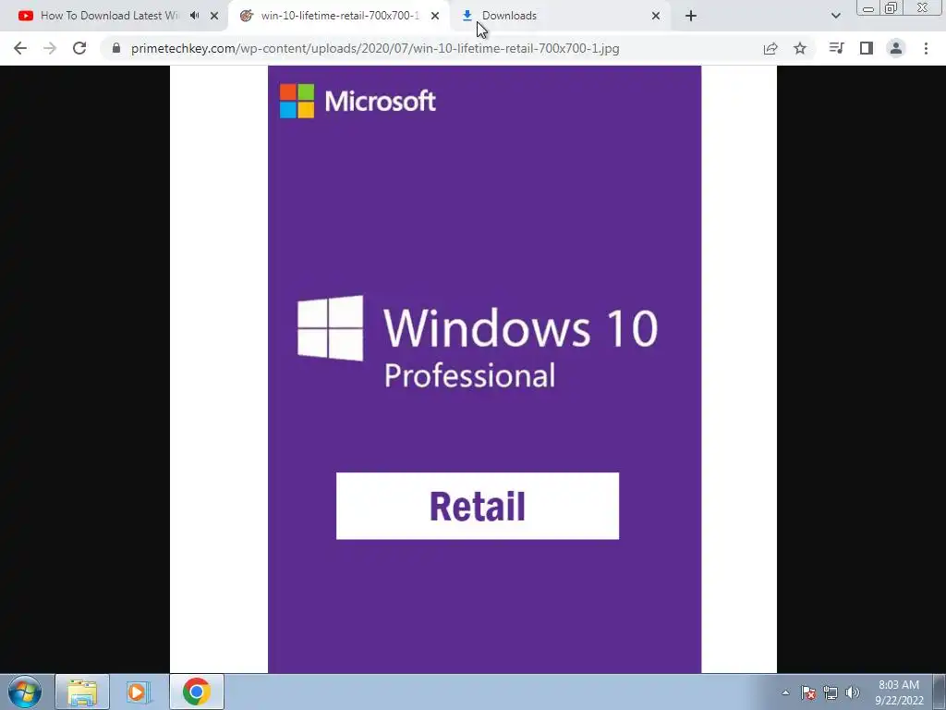The width and height of the screenshot is (946, 710).
Task: View site security lock info
Action: tap(116, 48)
